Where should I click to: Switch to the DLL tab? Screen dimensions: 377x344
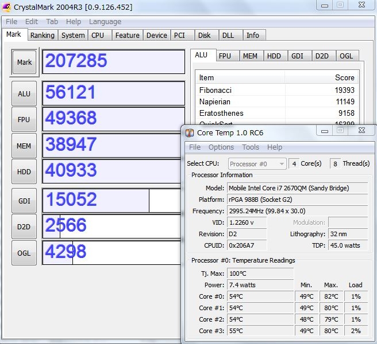point(230,36)
